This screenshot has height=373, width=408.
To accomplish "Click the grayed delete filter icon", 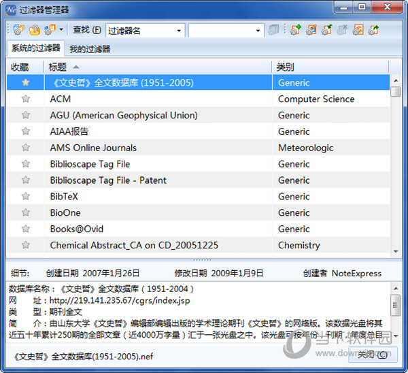I will [x=343, y=30].
